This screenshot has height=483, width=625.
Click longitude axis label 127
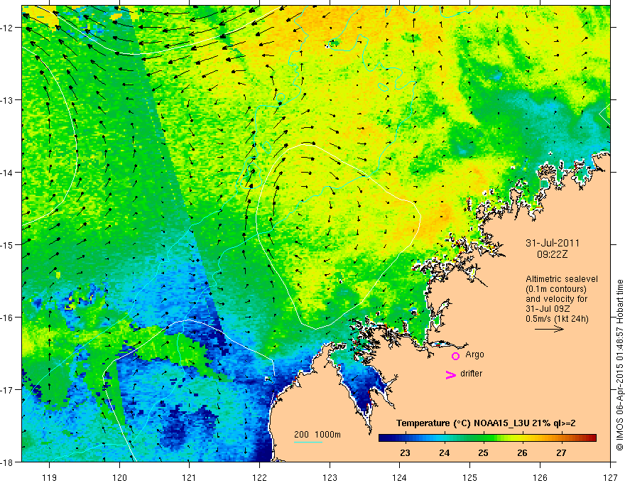tap(610, 477)
